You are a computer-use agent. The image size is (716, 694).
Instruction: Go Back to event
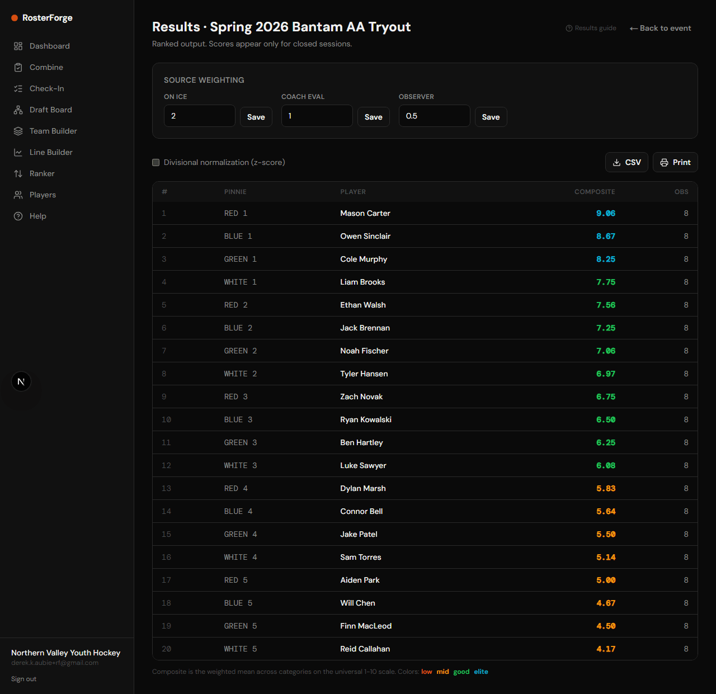[661, 28]
